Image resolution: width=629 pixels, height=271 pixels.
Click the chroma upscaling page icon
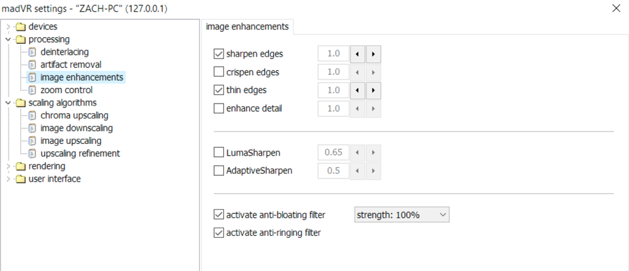tap(33, 115)
